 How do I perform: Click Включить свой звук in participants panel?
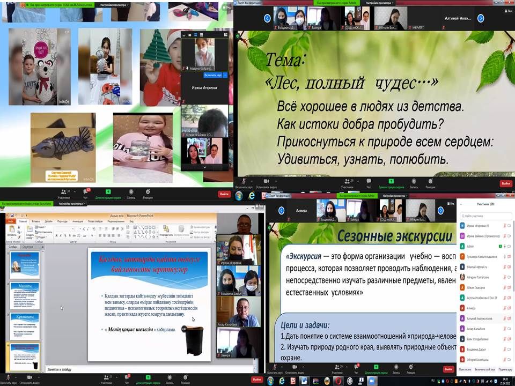coord(485,369)
